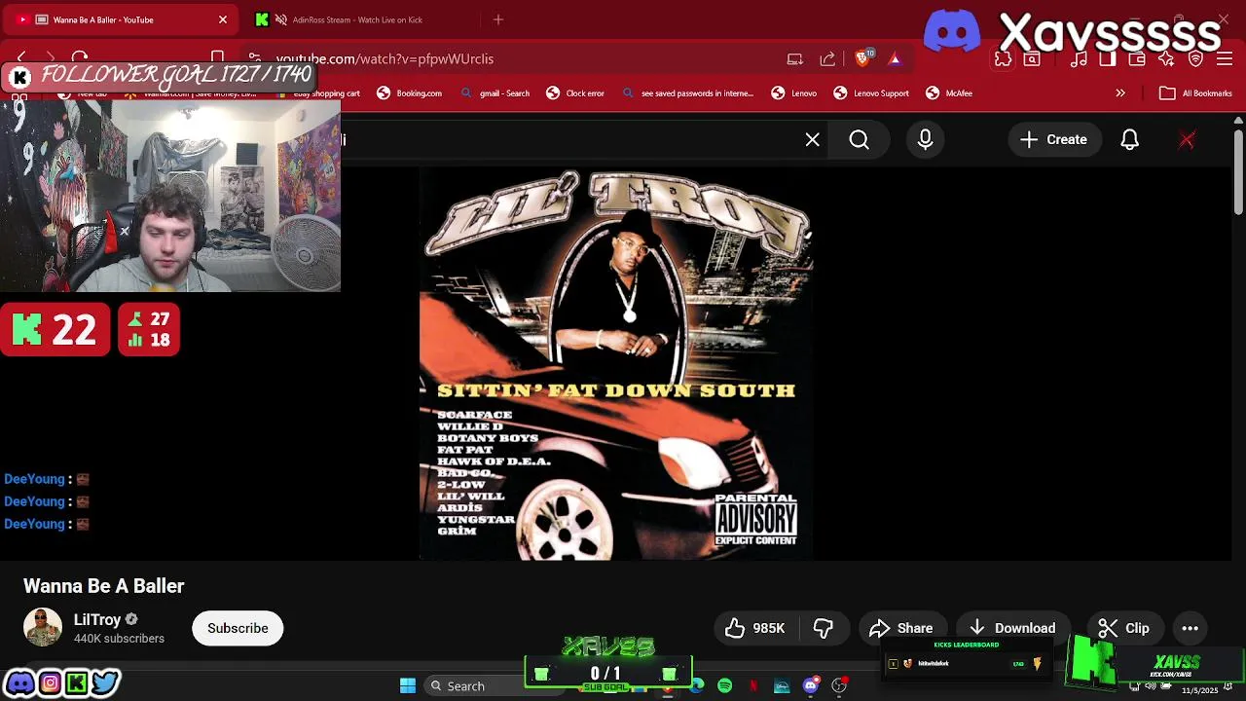Viewport: 1246px width, 701px height.
Task: Open the Lenovo bookmark
Action: point(794,93)
